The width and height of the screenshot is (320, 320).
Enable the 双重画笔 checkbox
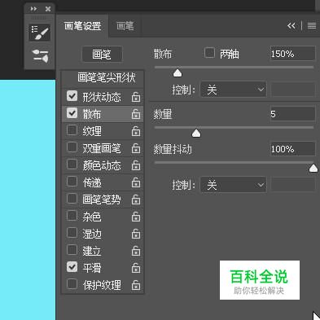pyautogui.click(x=72, y=147)
